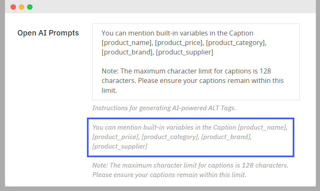Click italic [product_price] in the highlighted description
The height and width of the screenshot is (191, 320).
pos(115,137)
